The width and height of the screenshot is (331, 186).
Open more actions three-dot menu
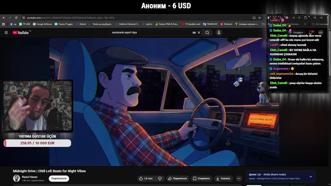click(239, 179)
